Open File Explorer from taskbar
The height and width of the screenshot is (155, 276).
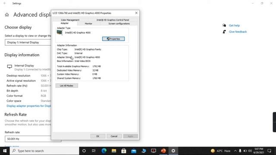[114, 151]
